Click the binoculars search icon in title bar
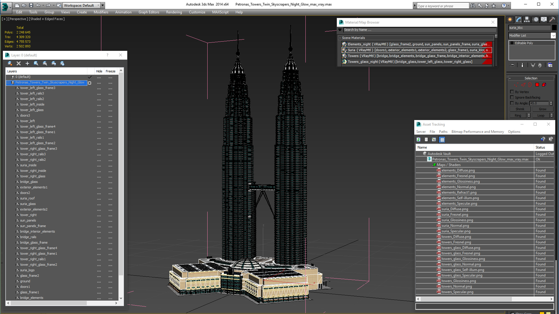559x314 pixels. tap(473, 6)
